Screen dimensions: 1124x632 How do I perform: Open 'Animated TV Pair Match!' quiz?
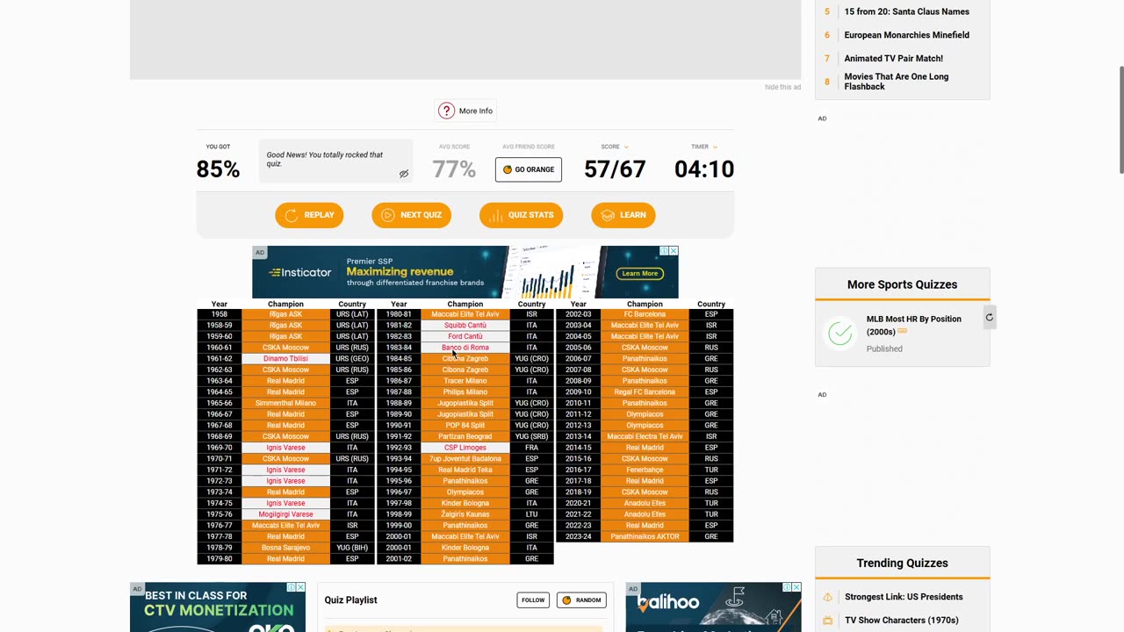(893, 59)
